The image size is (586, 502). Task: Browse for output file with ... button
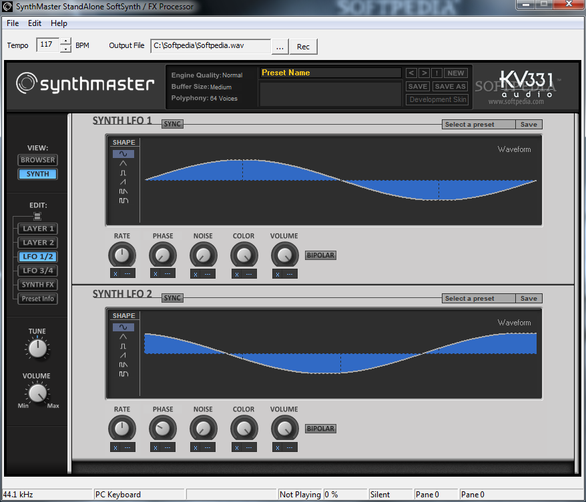tap(280, 47)
